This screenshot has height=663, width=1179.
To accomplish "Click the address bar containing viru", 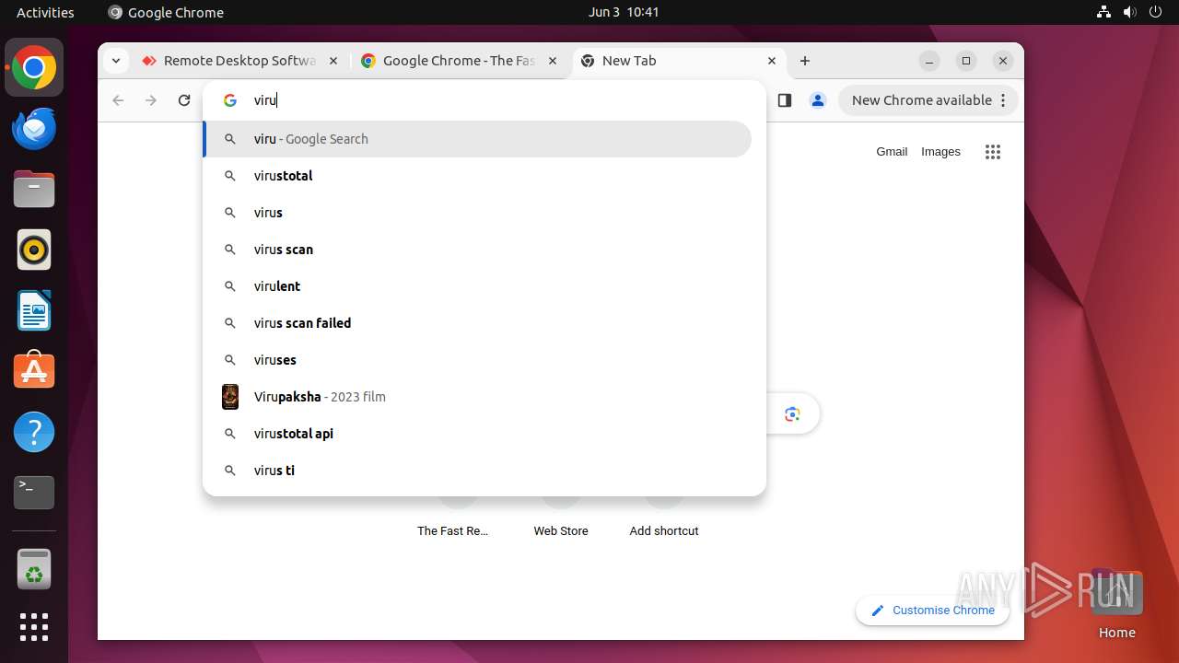I will pyautogui.click(x=484, y=100).
